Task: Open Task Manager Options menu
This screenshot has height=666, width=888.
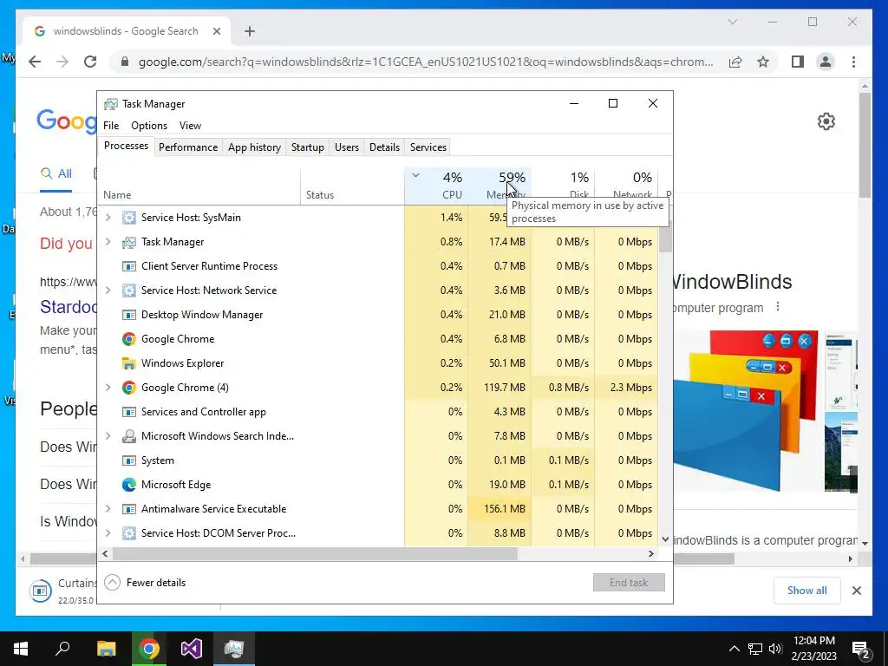Action: (x=149, y=126)
